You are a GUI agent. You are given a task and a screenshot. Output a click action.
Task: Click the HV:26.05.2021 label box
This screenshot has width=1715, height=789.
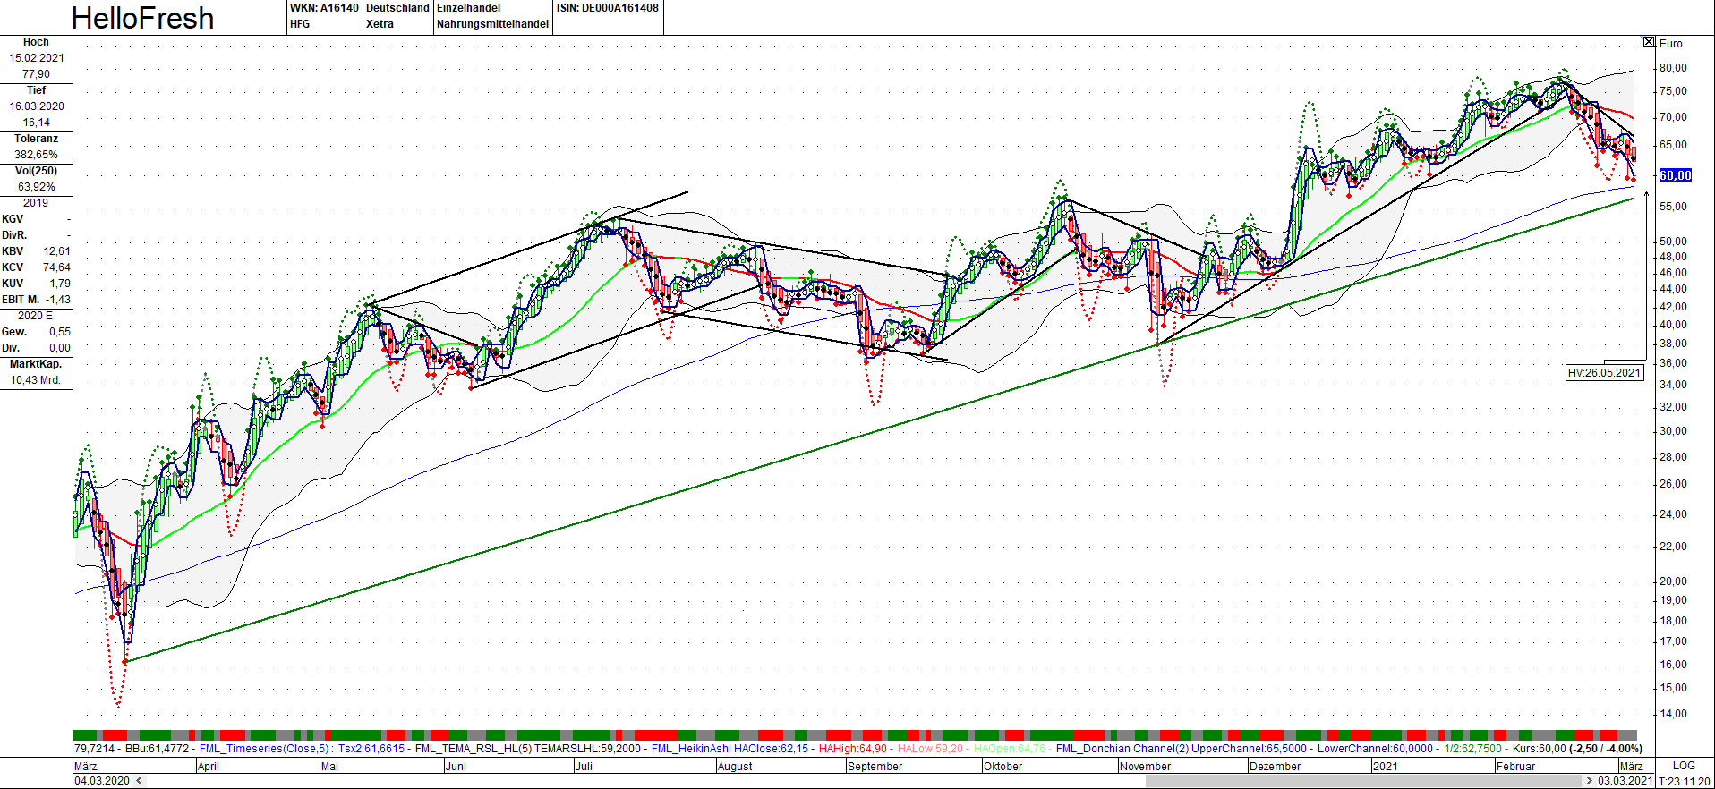click(x=1604, y=372)
